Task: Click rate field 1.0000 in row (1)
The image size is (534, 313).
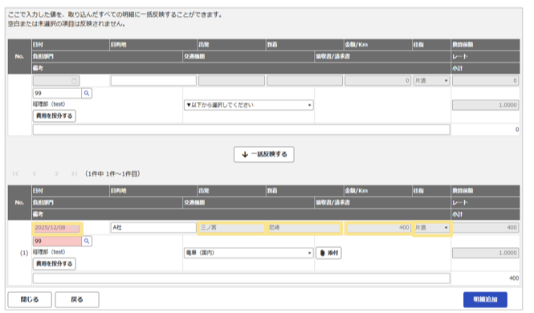Action: [x=485, y=253]
